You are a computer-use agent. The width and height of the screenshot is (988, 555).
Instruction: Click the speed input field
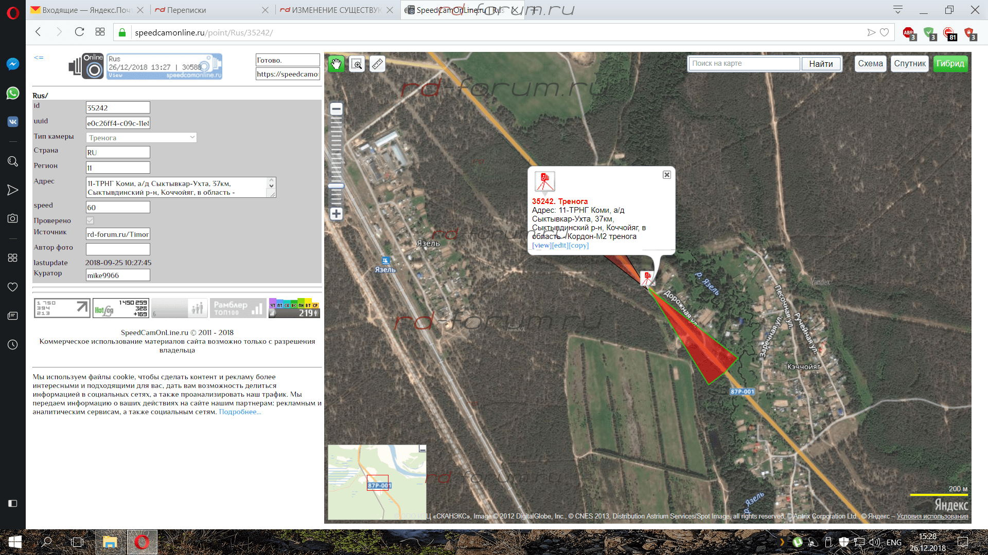[118, 207]
